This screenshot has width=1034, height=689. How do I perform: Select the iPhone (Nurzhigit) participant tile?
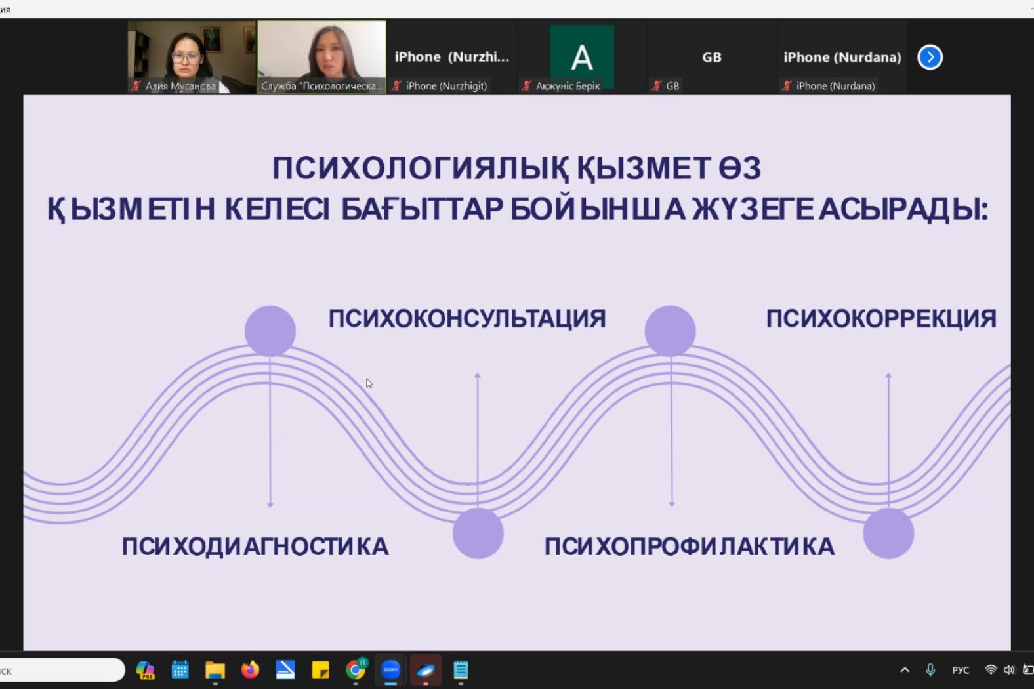coord(451,57)
